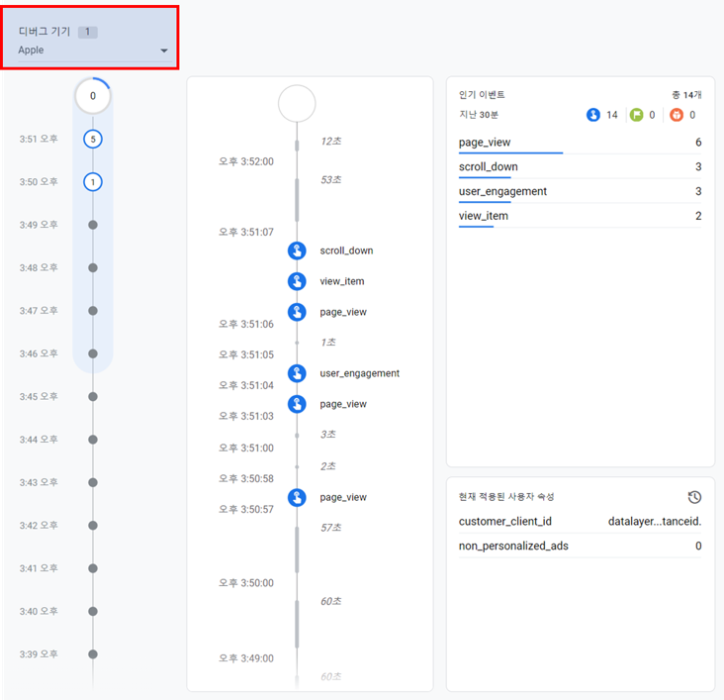The image size is (724, 700).
Task: Click orange error icon showing 0
Action: (677, 115)
